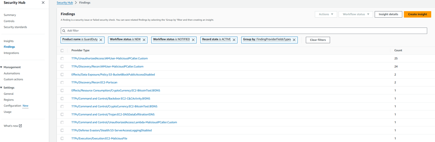Open the Actions dropdown
The image size is (435, 142).
(x=326, y=14)
